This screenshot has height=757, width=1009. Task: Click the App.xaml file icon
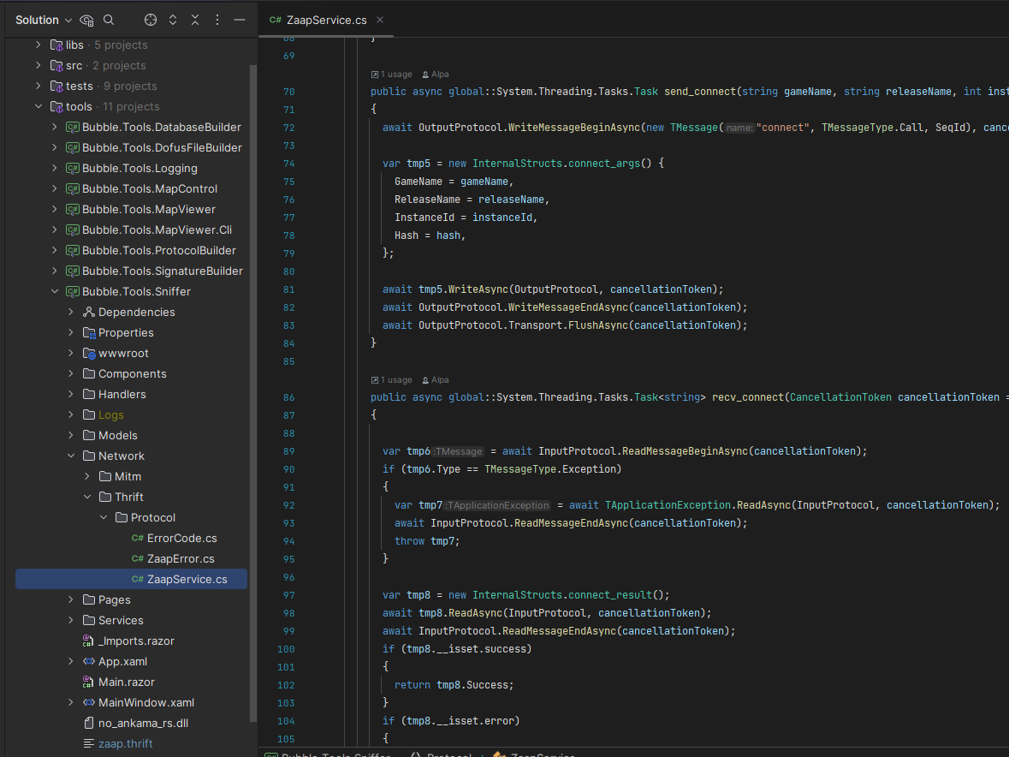tap(89, 662)
